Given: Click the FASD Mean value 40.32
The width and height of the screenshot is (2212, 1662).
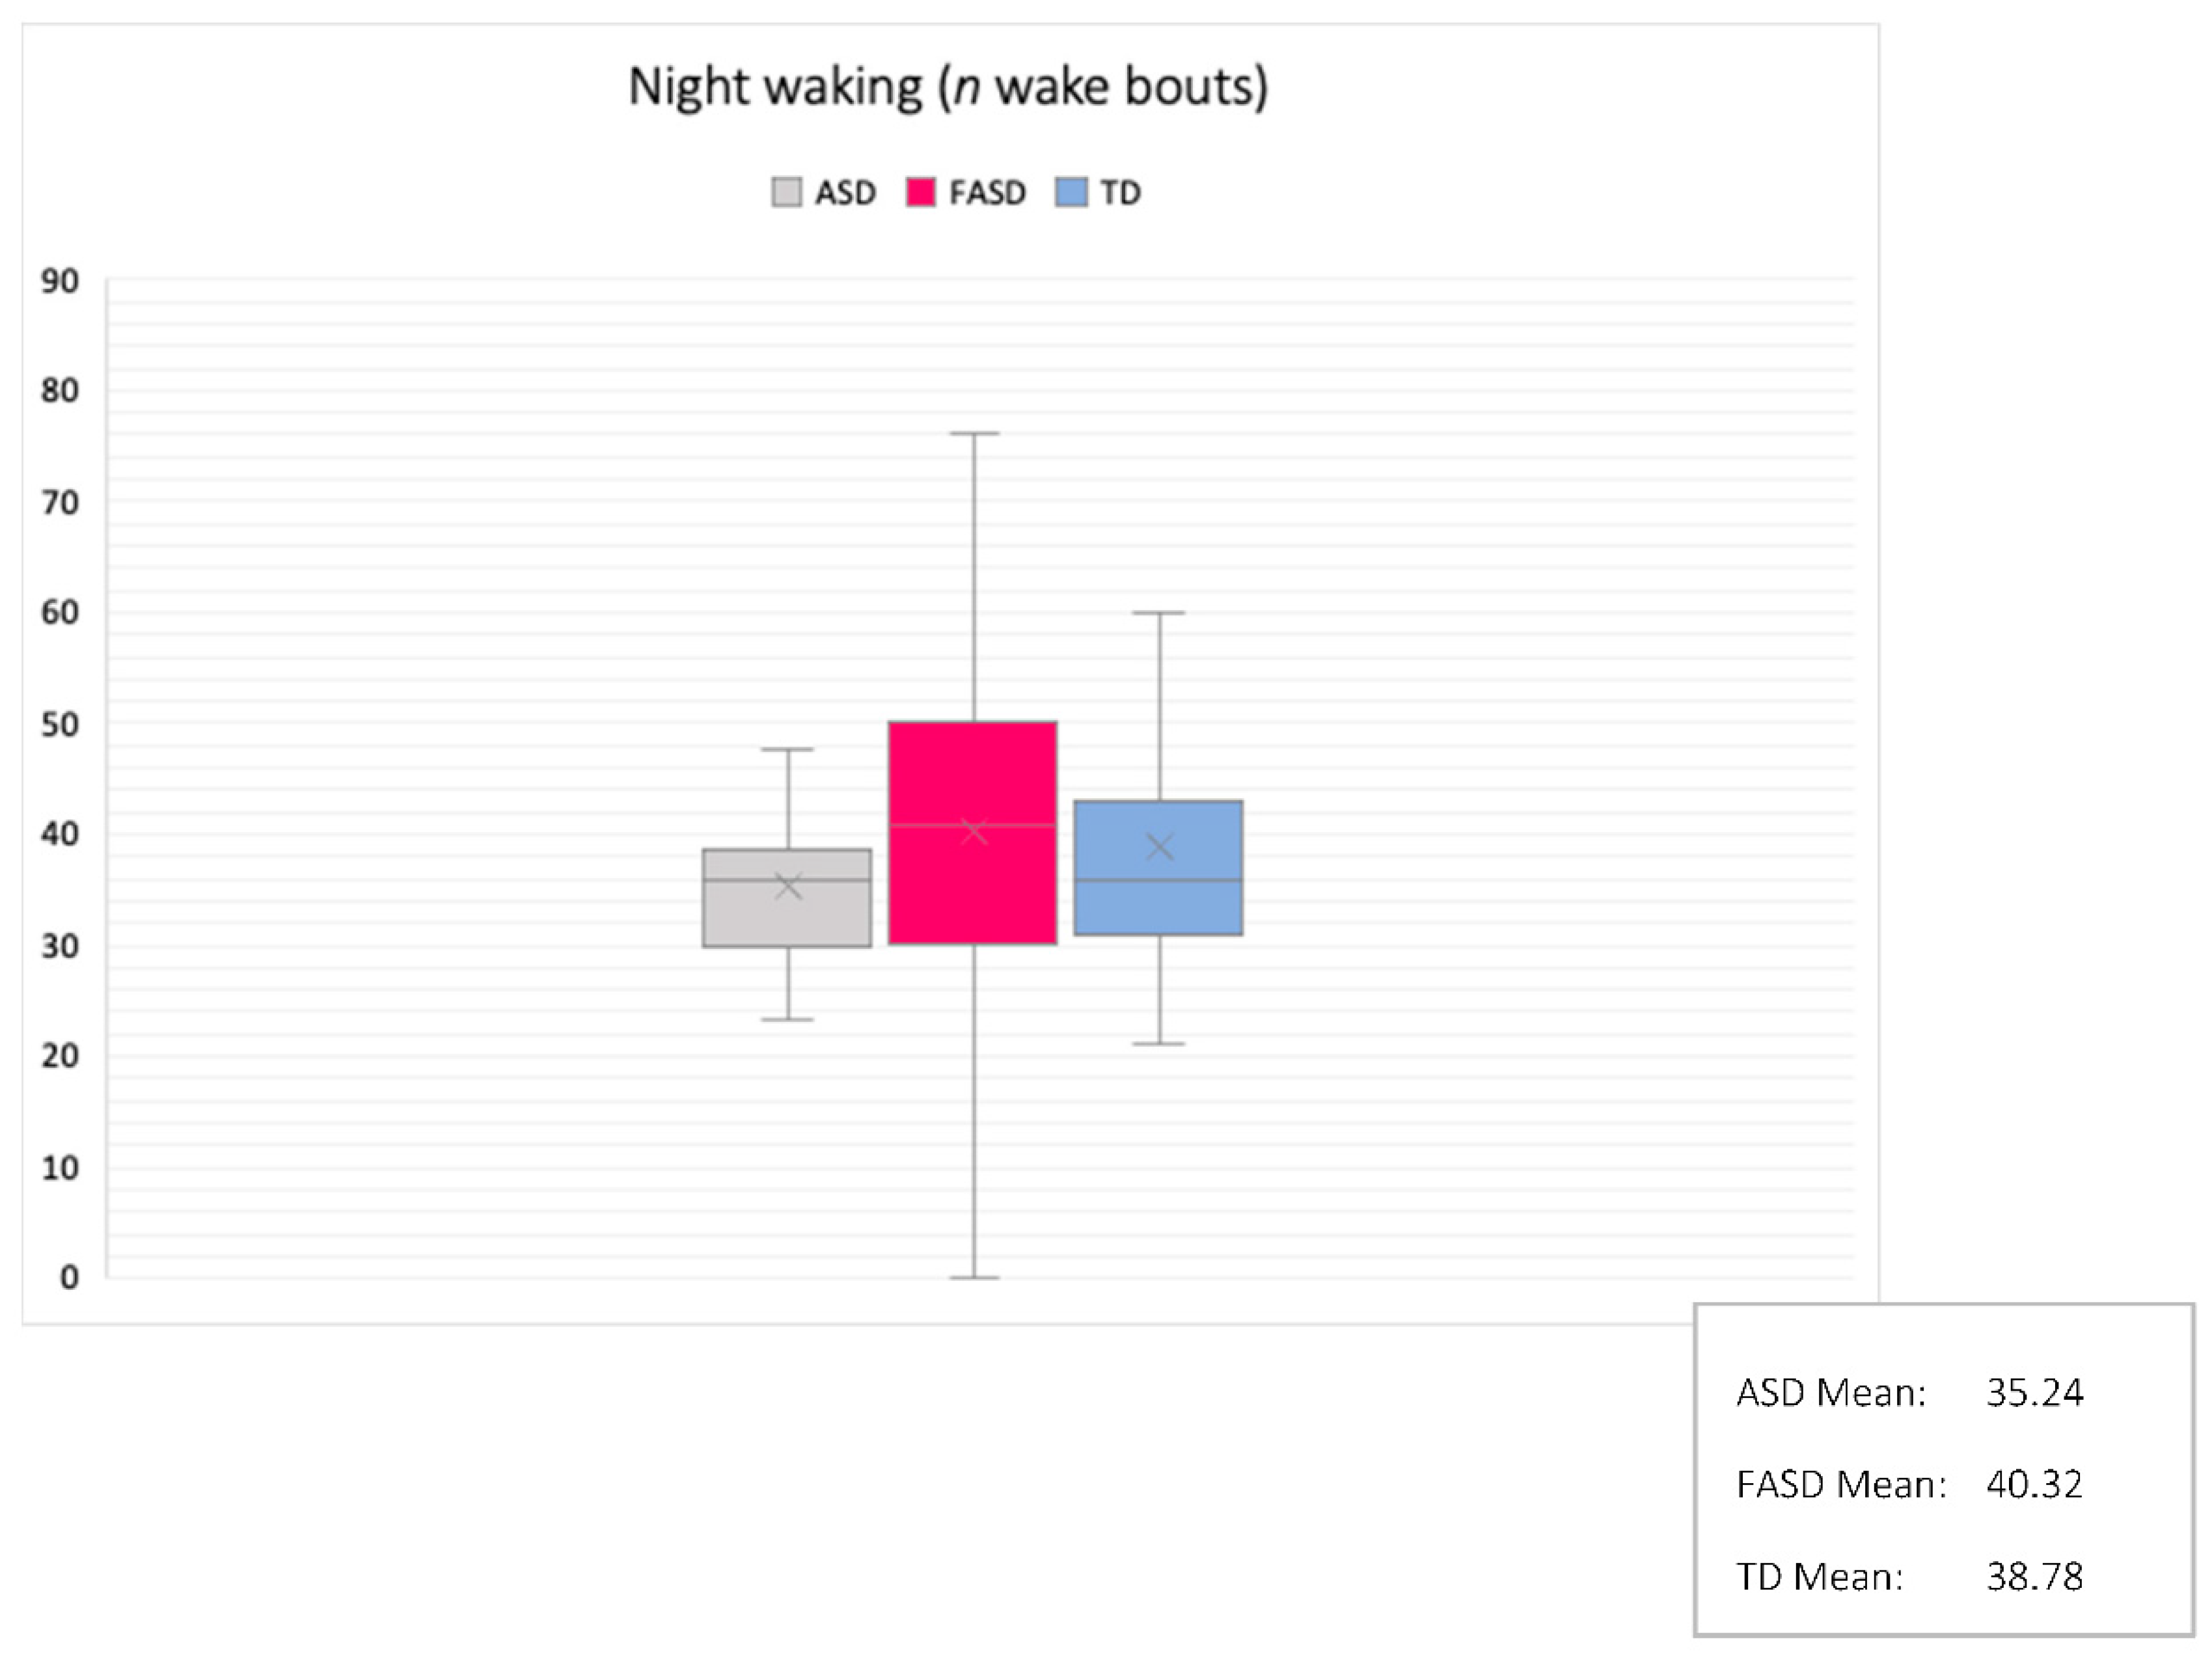Looking at the screenshot, I should [2034, 1484].
